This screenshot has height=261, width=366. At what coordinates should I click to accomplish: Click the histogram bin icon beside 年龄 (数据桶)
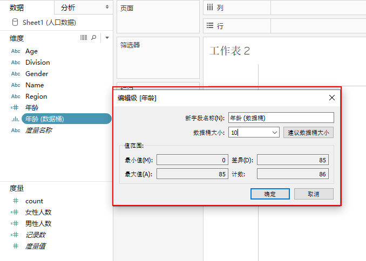[16, 119]
